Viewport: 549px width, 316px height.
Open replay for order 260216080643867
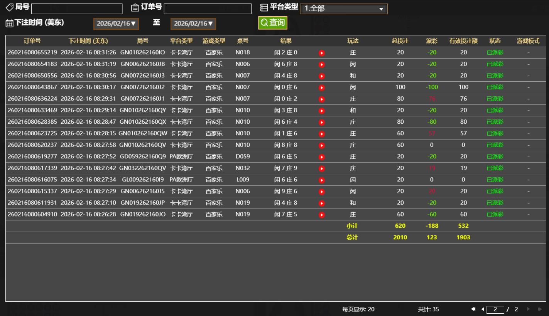322,87
